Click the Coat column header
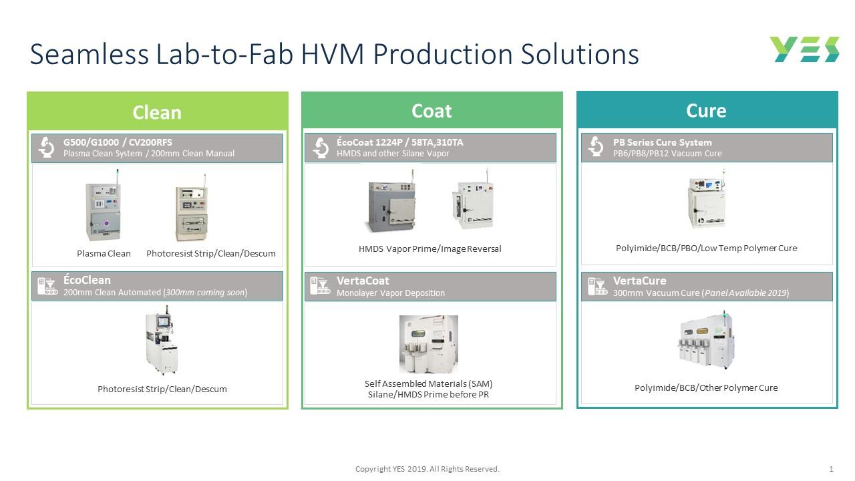The height and width of the screenshot is (481, 855). (432, 110)
